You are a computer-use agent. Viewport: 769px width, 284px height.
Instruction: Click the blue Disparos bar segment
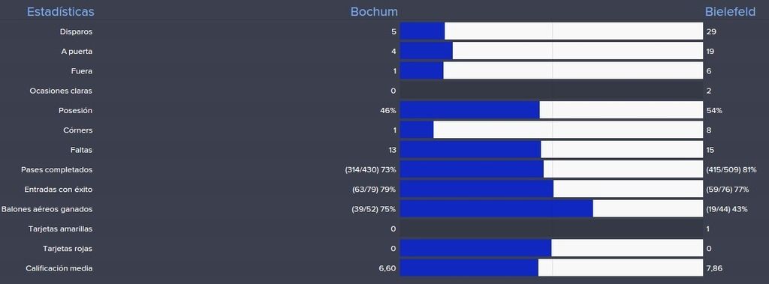422,31
